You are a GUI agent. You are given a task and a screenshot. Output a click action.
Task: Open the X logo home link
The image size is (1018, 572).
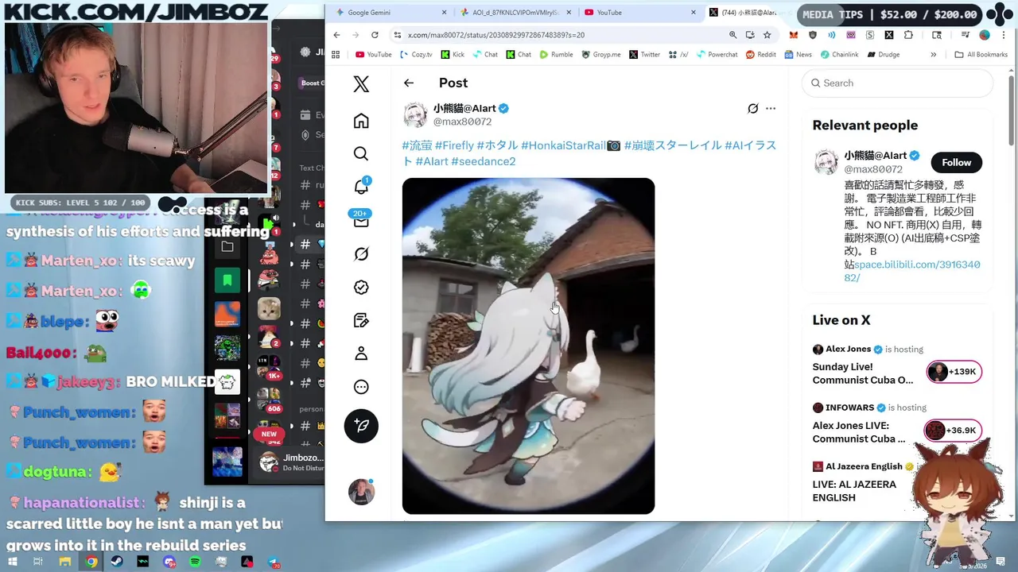click(361, 83)
